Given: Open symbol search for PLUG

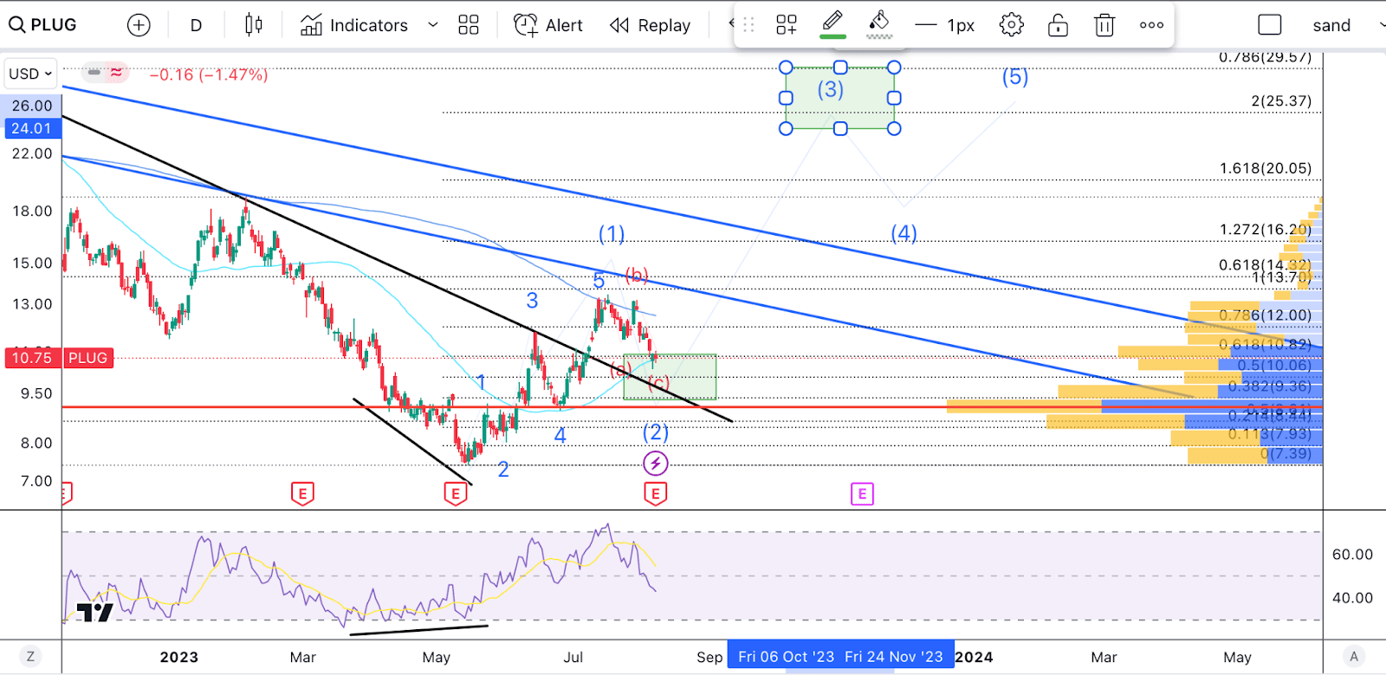Looking at the screenshot, I should 43,25.
